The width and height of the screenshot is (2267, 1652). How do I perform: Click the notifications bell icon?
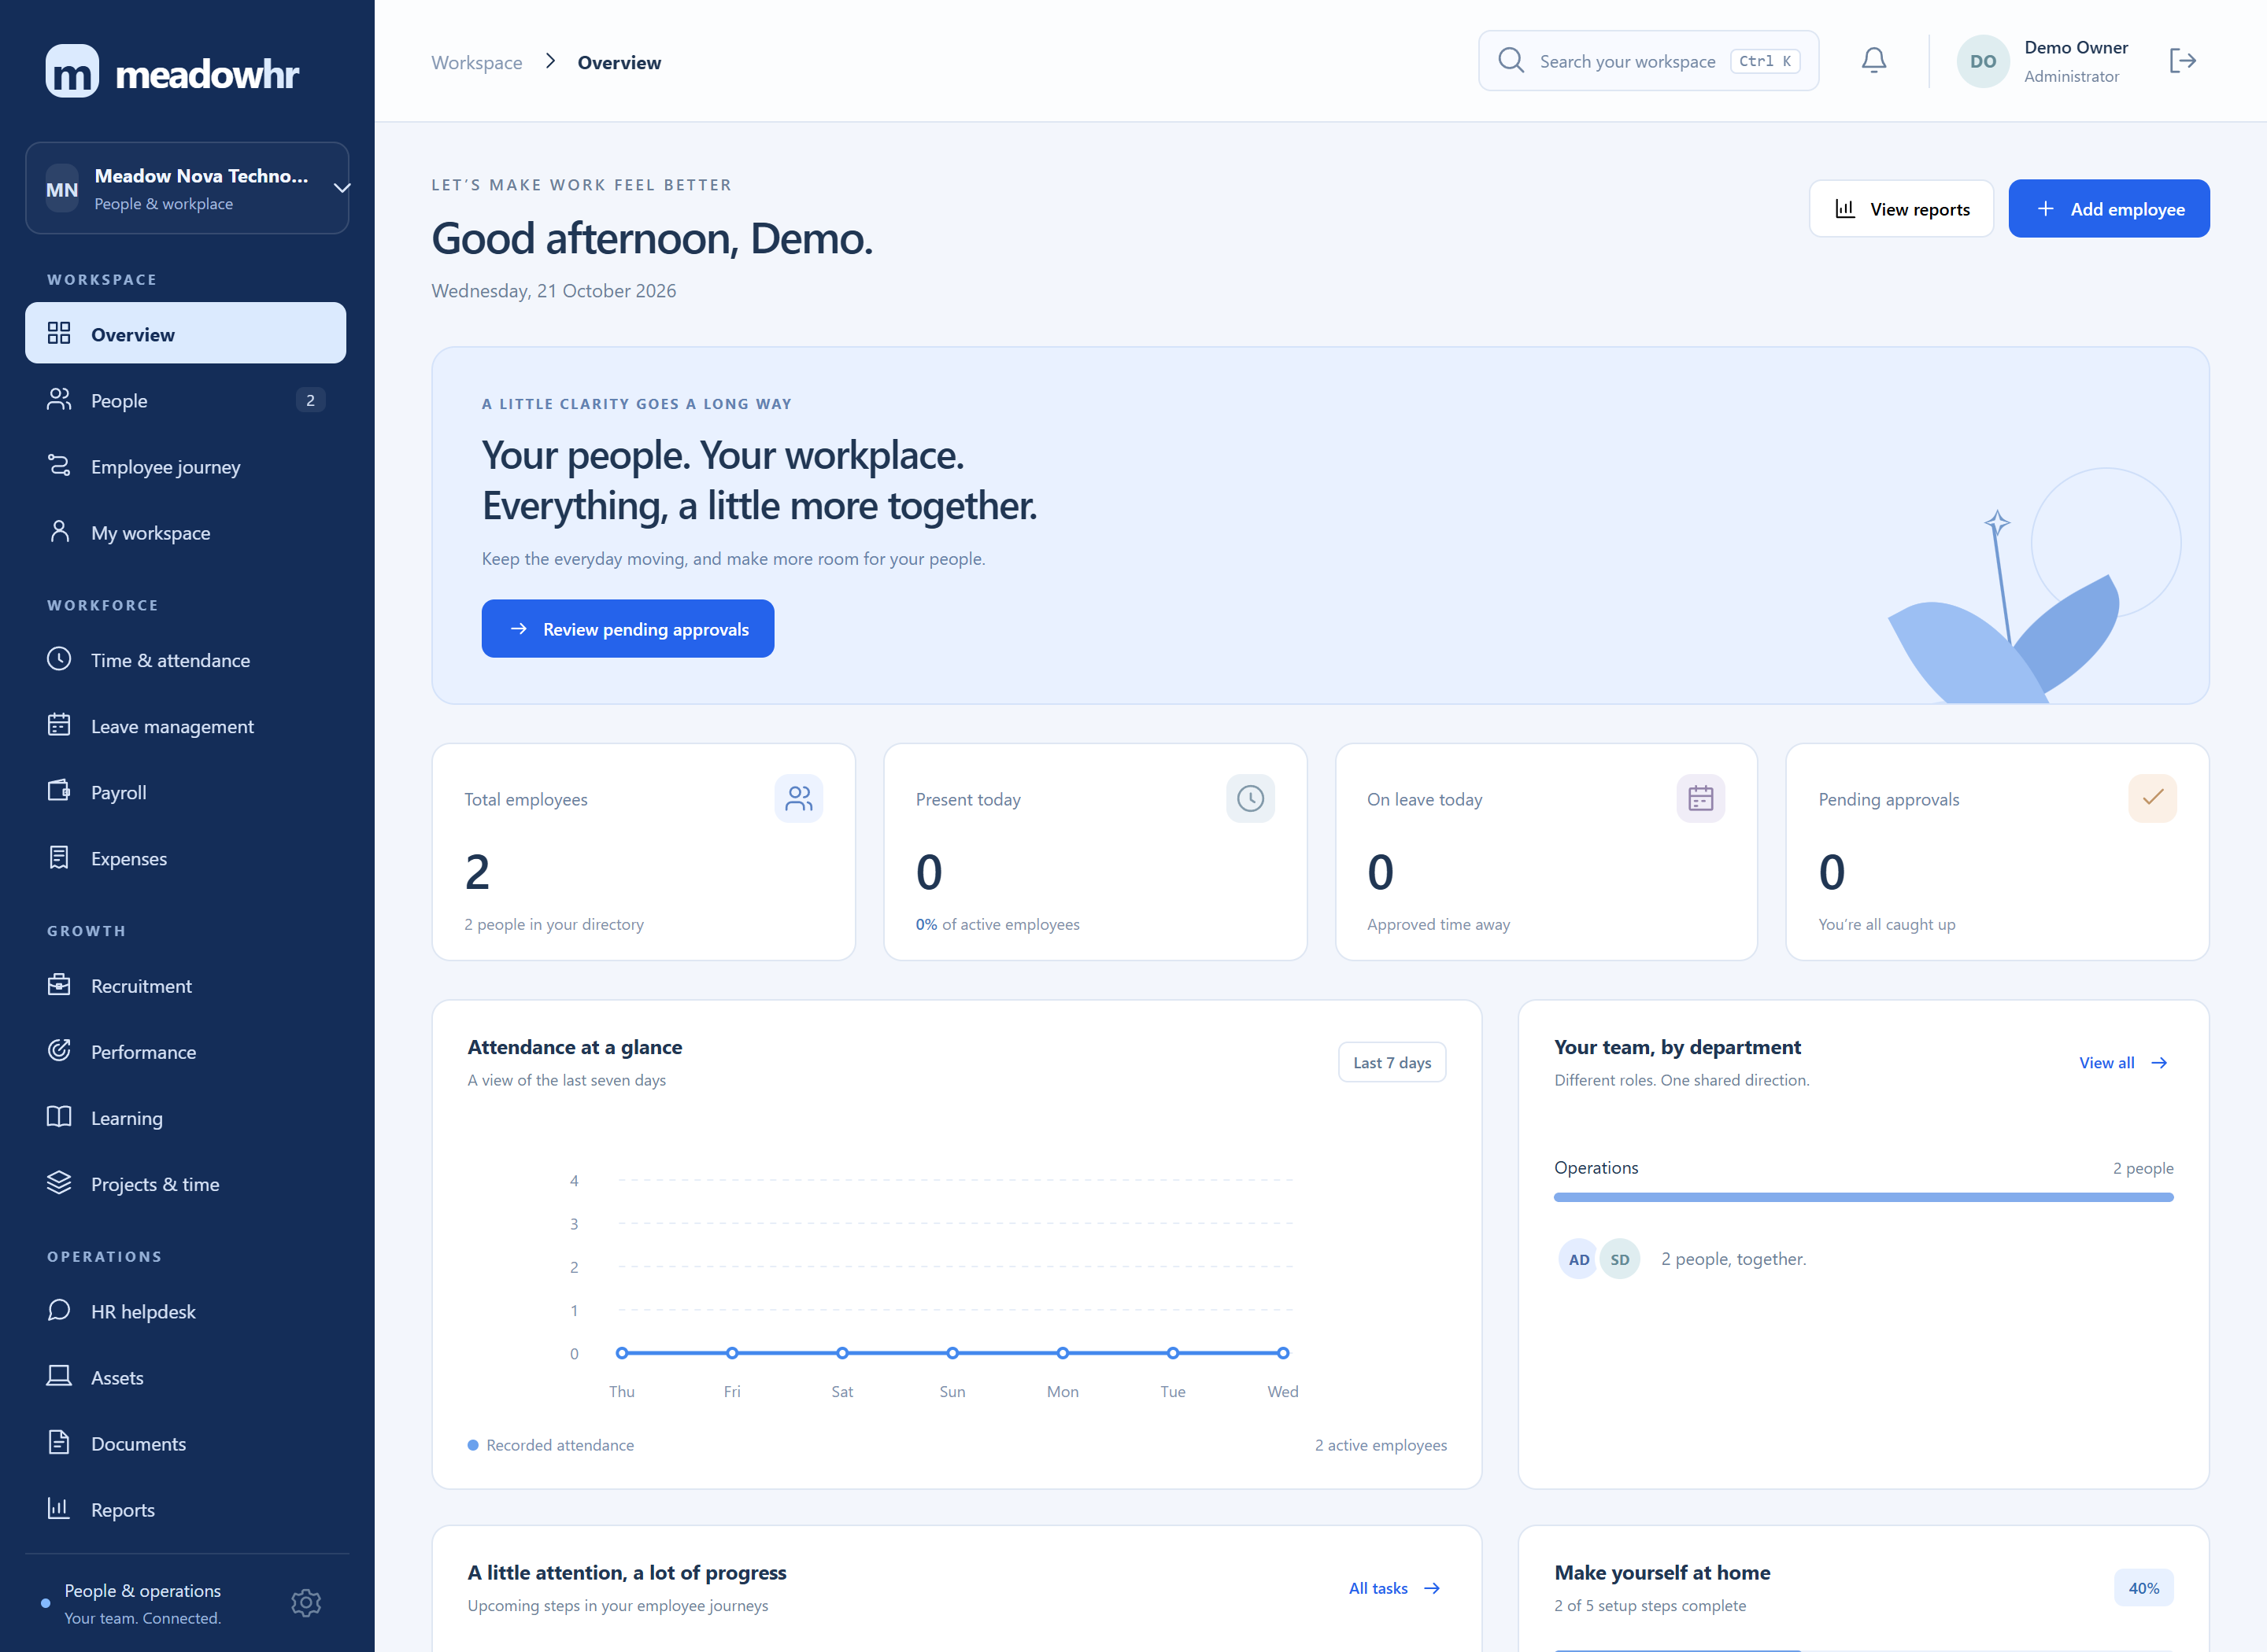(1874, 61)
